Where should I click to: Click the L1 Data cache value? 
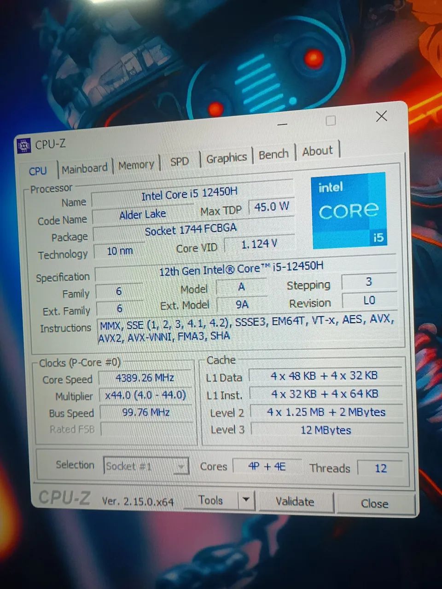point(325,376)
